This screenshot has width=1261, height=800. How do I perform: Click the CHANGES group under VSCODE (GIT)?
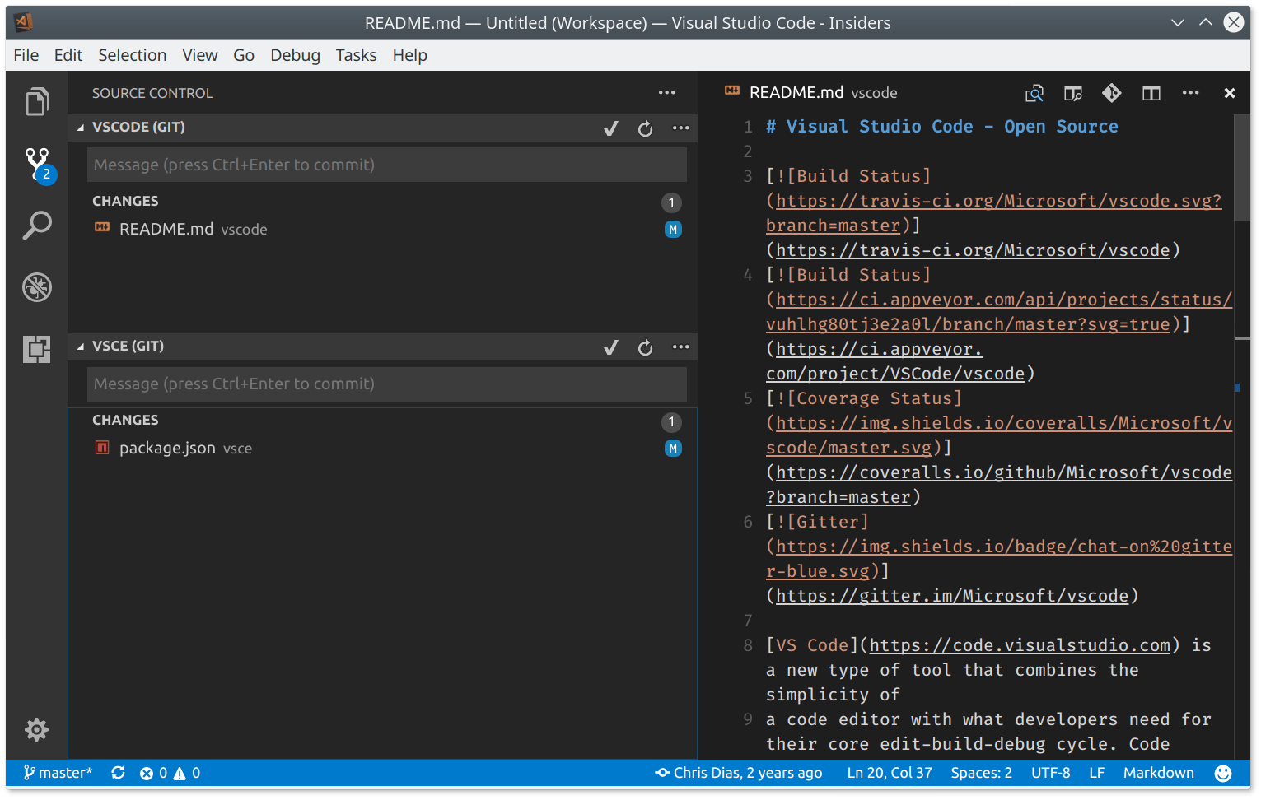click(382, 202)
